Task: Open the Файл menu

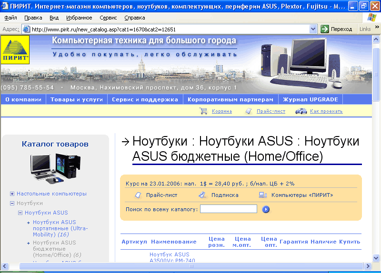Action: [x=10, y=18]
